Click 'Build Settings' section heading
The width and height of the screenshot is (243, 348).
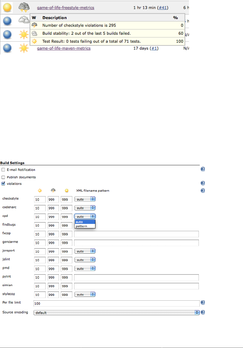(12, 163)
